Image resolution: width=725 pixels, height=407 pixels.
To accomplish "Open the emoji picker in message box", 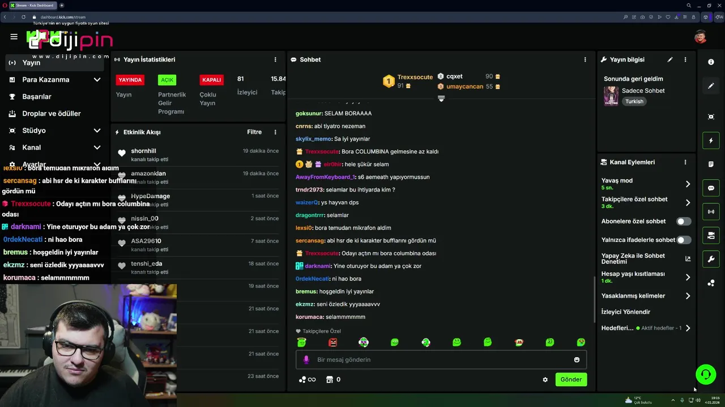I will pos(577,360).
